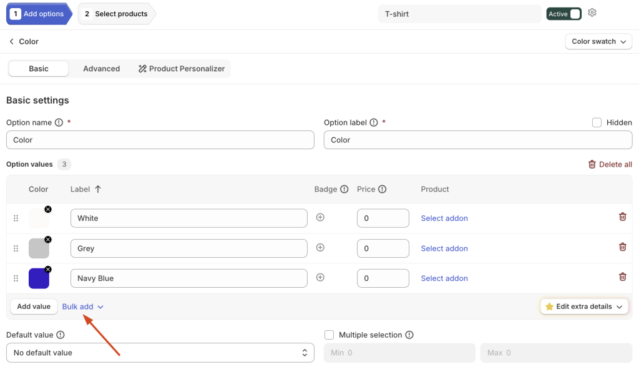Remove the color swatch from White row

pos(48,209)
